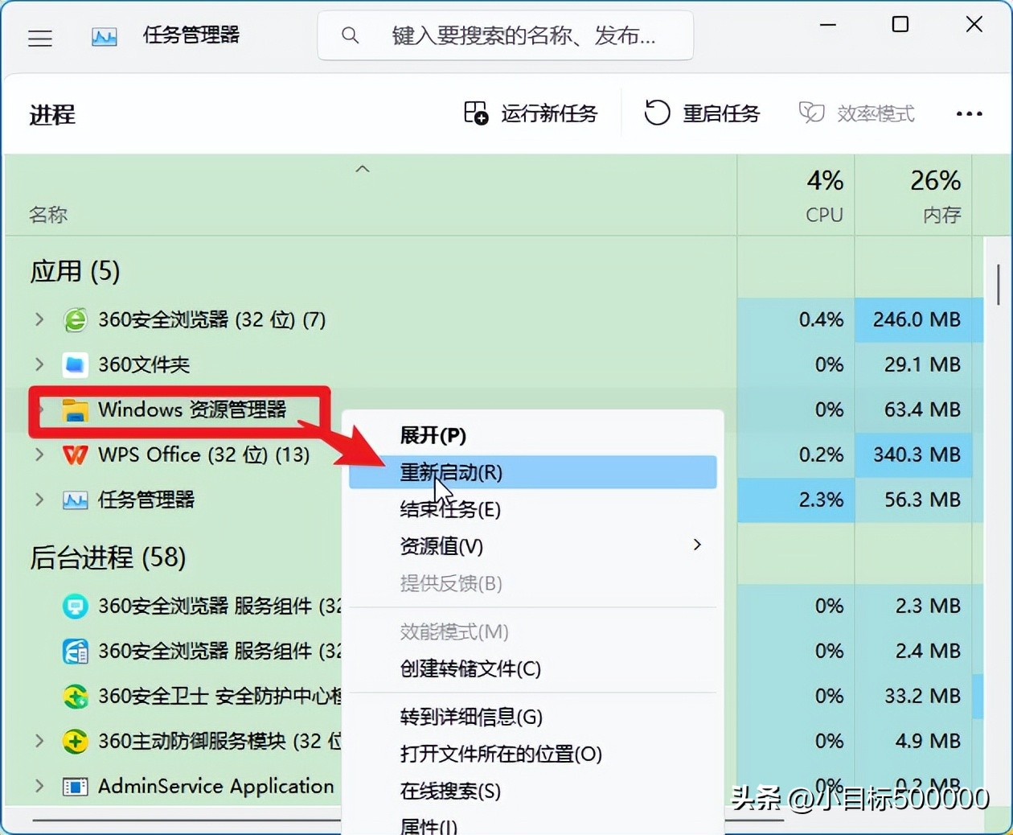Screen dimensions: 1013x835
Task: Click the Windows 资源管理器 folder icon
Action: click(75, 410)
